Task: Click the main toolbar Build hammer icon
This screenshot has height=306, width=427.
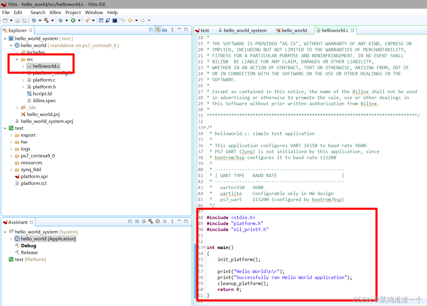Action: pyautogui.click(x=46, y=20)
